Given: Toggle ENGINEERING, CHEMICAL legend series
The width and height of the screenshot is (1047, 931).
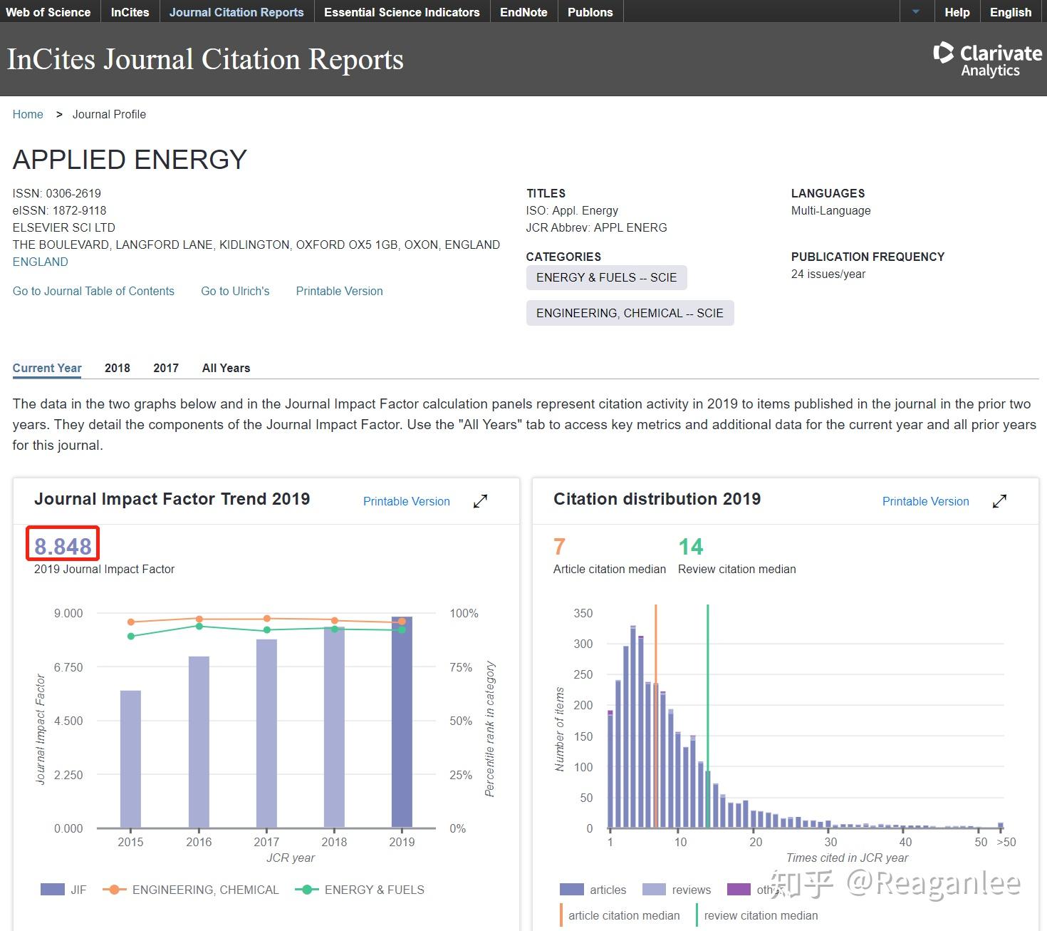Looking at the screenshot, I should click(191, 890).
